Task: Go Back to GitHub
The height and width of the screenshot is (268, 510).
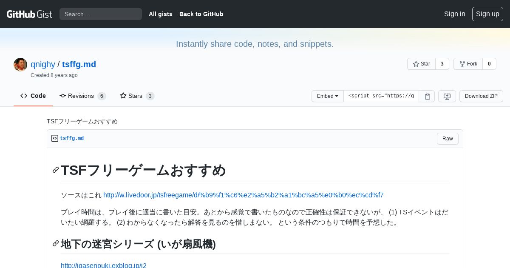Action: (201, 14)
